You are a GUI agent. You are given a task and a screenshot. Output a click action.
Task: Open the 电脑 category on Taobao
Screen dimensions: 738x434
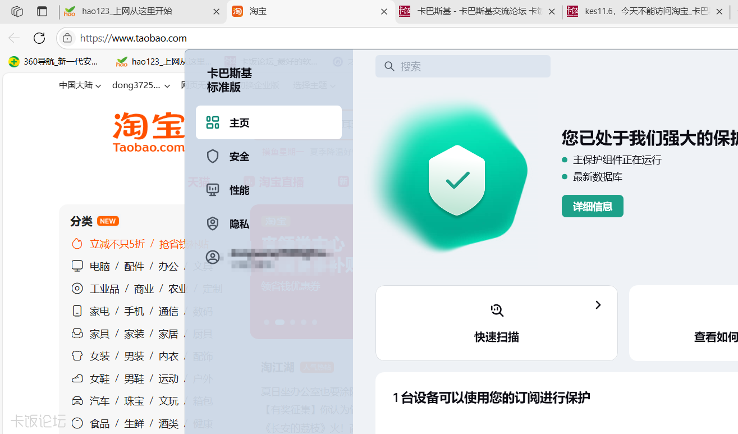pyautogui.click(x=100, y=266)
